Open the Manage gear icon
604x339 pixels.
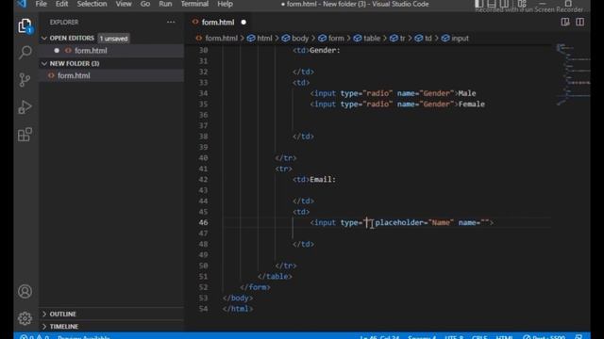(25, 318)
